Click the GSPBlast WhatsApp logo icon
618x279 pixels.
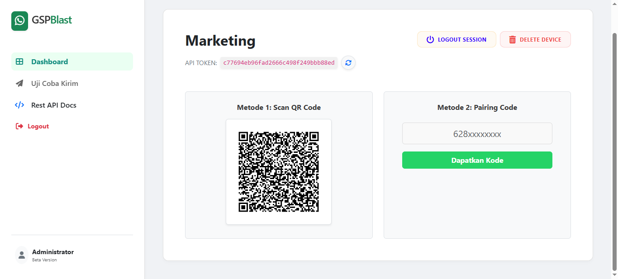(x=19, y=21)
